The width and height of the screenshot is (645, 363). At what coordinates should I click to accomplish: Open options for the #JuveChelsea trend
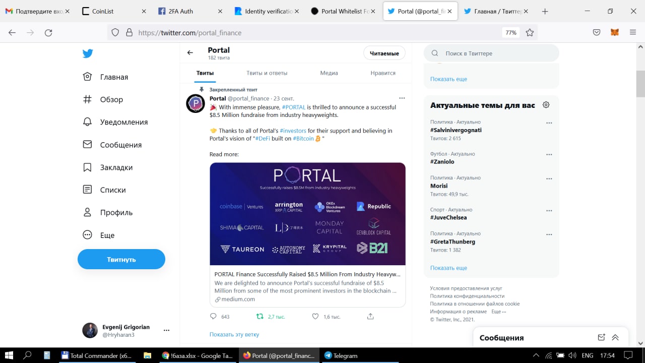coord(549,211)
